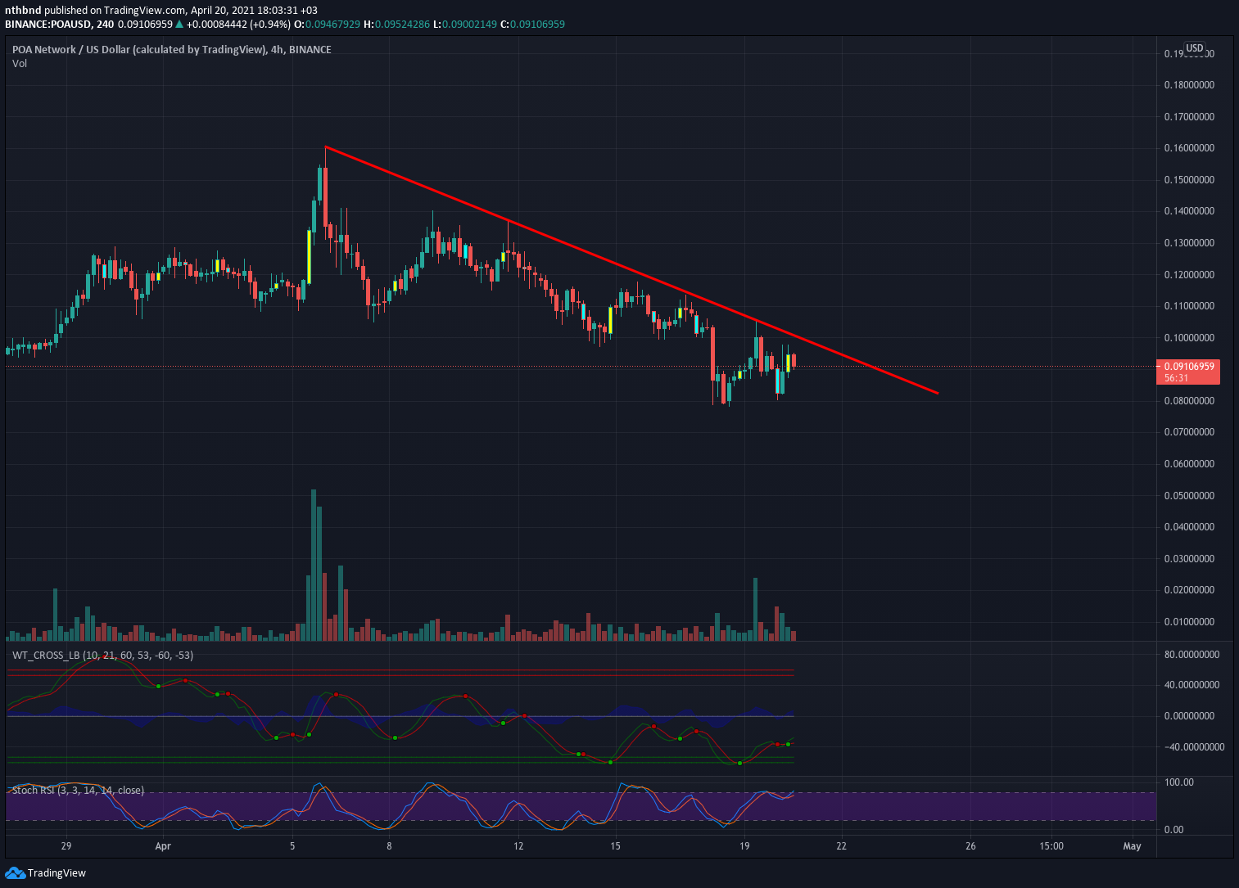This screenshot has height=888, width=1239.
Task: Select the WT_CROSS_LB indicator legend
Action: point(102,656)
